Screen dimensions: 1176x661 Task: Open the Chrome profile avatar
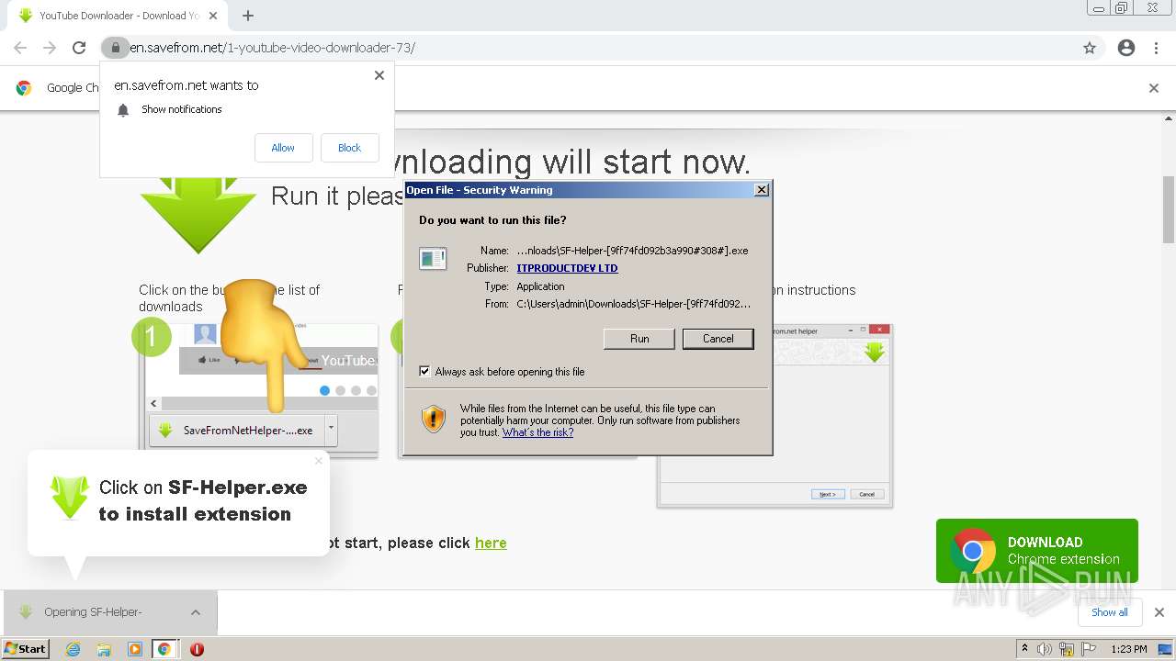click(x=1126, y=48)
